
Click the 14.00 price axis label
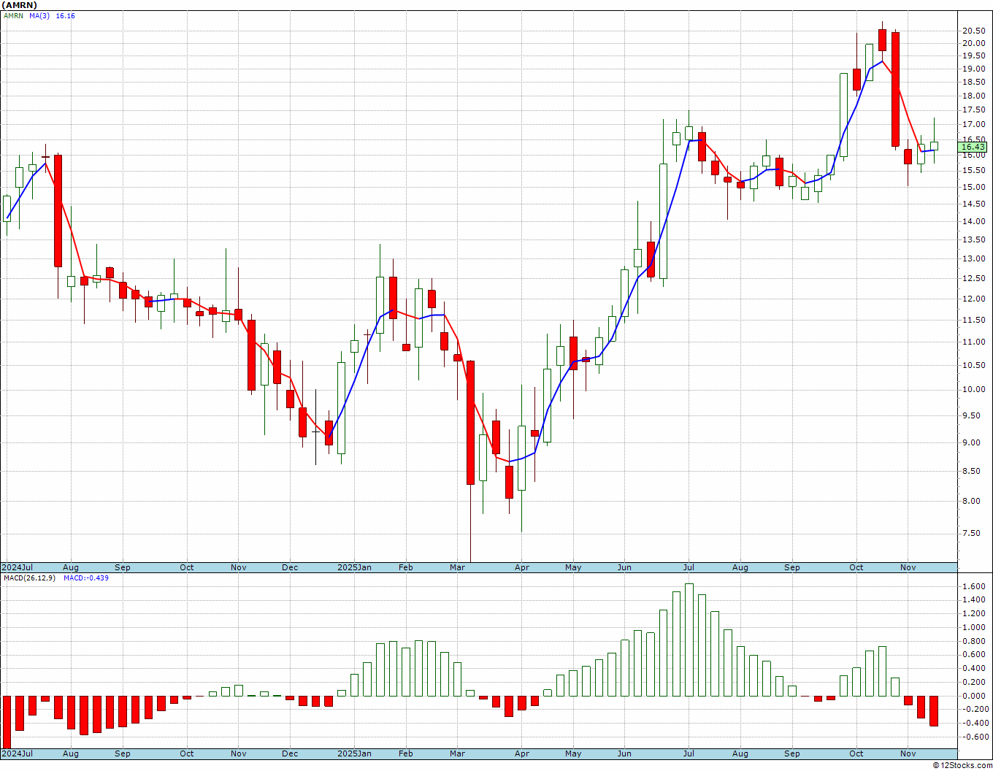point(973,222)
